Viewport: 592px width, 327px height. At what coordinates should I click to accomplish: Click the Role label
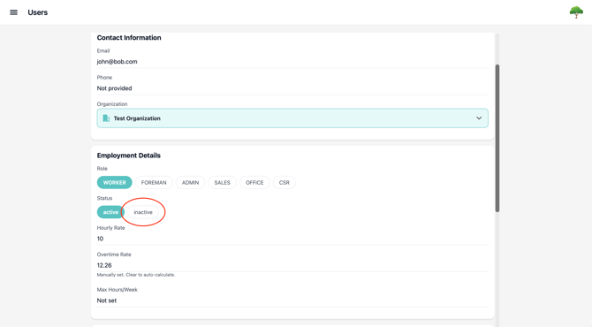102,169
